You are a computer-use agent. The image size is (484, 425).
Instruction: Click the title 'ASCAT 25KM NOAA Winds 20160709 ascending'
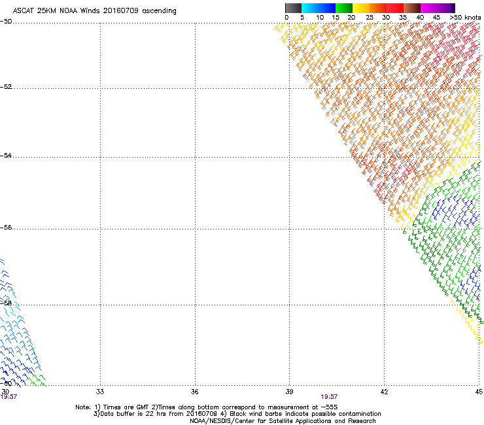click(94, 11)
